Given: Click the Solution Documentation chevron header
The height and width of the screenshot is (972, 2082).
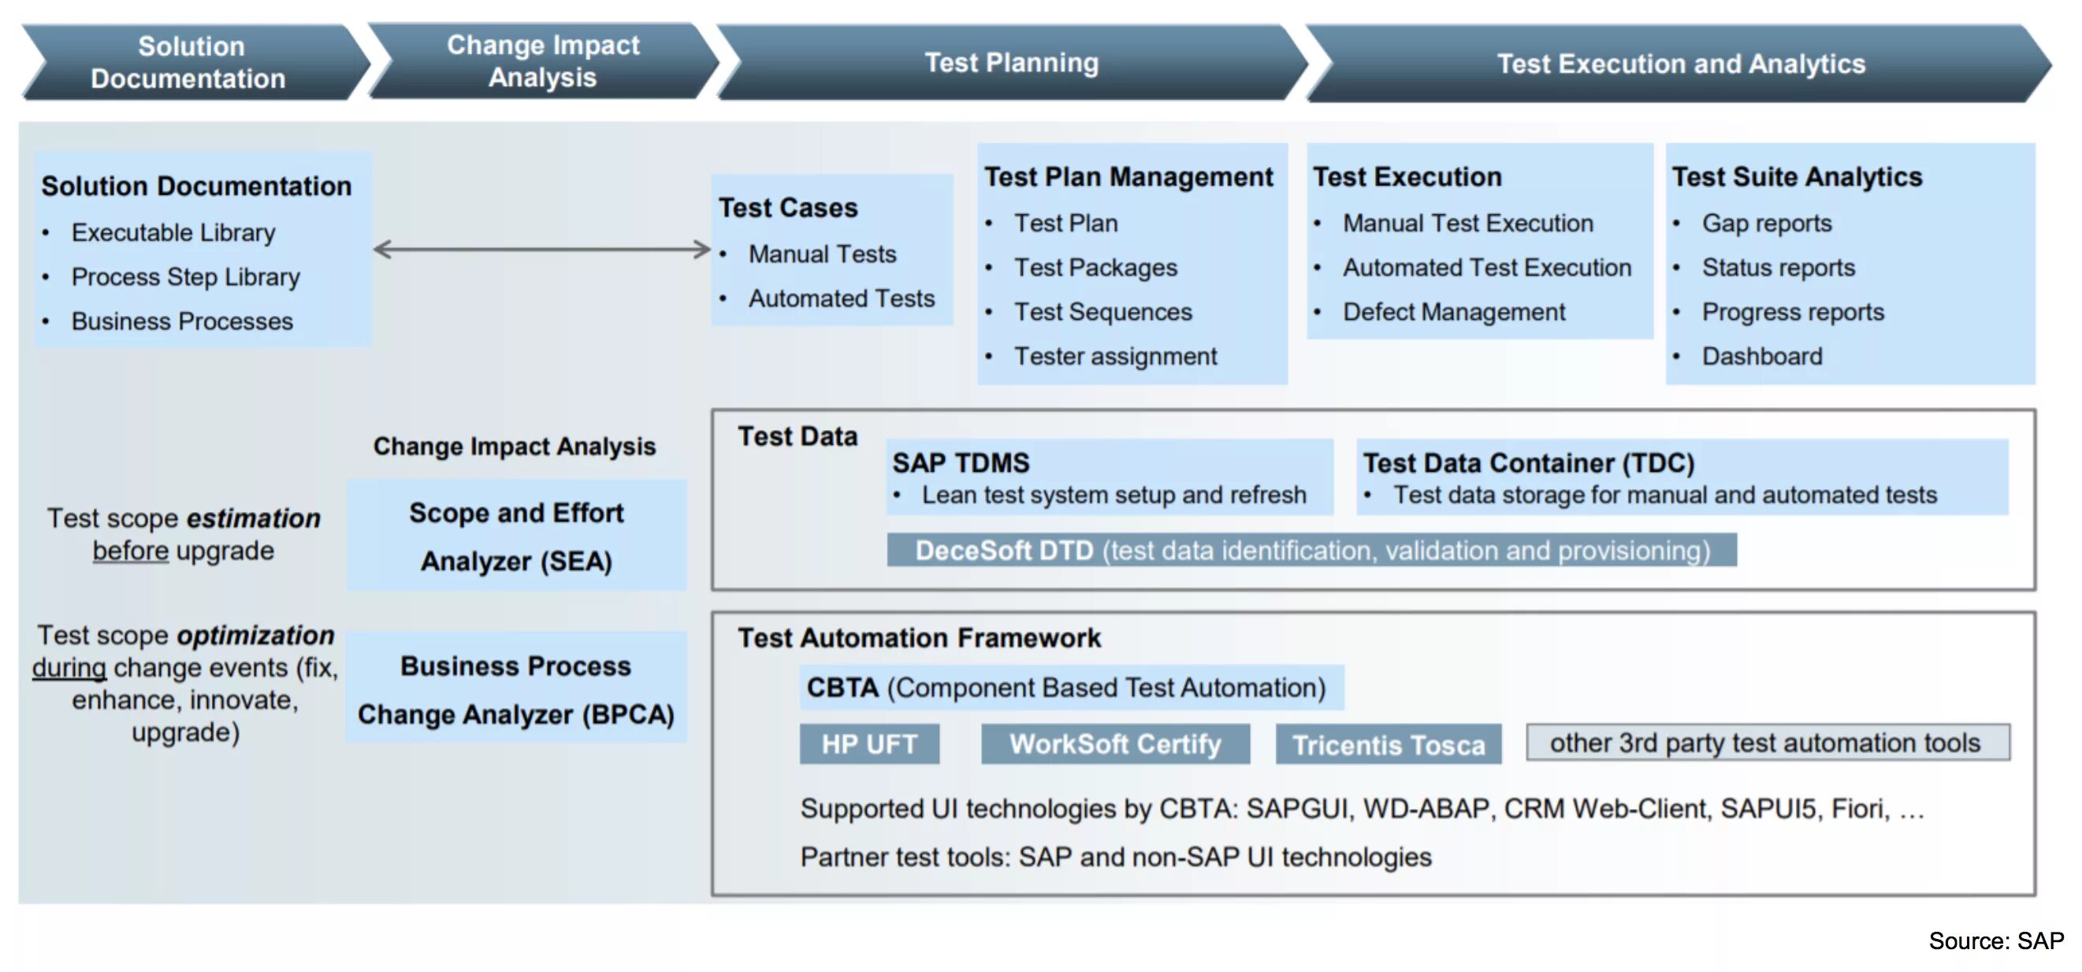Looking at the screenshot, I should click(x=190, y=62).
